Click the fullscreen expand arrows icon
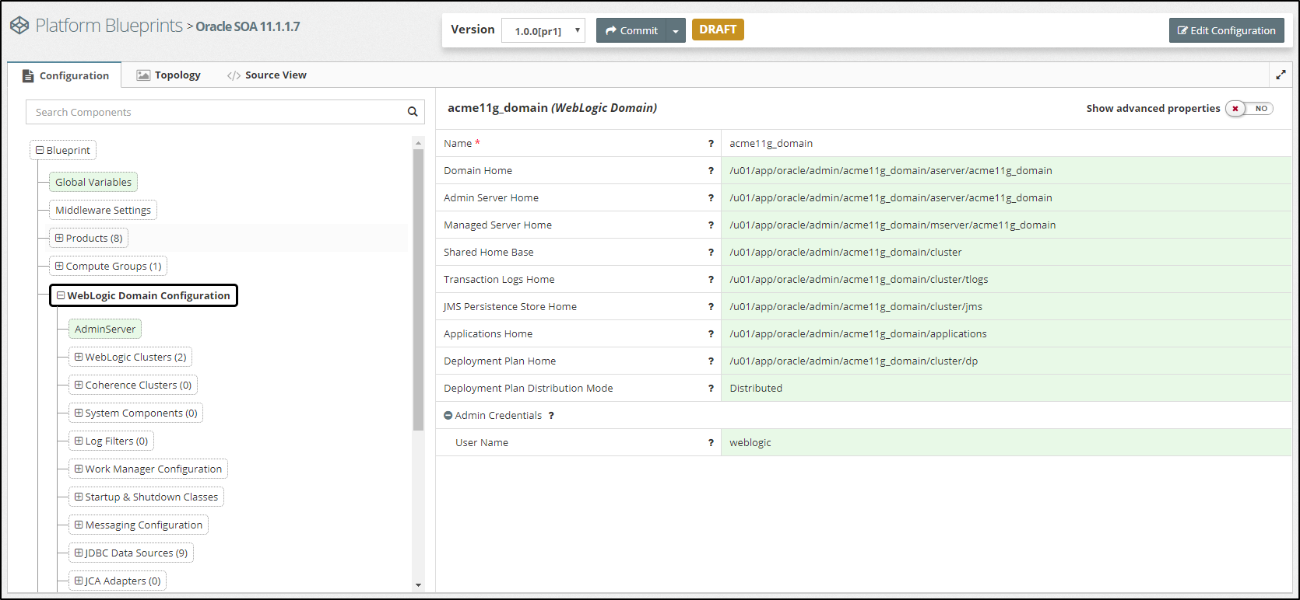Viewport: 1300px width, 600px height. click(x=1281, y=75)
